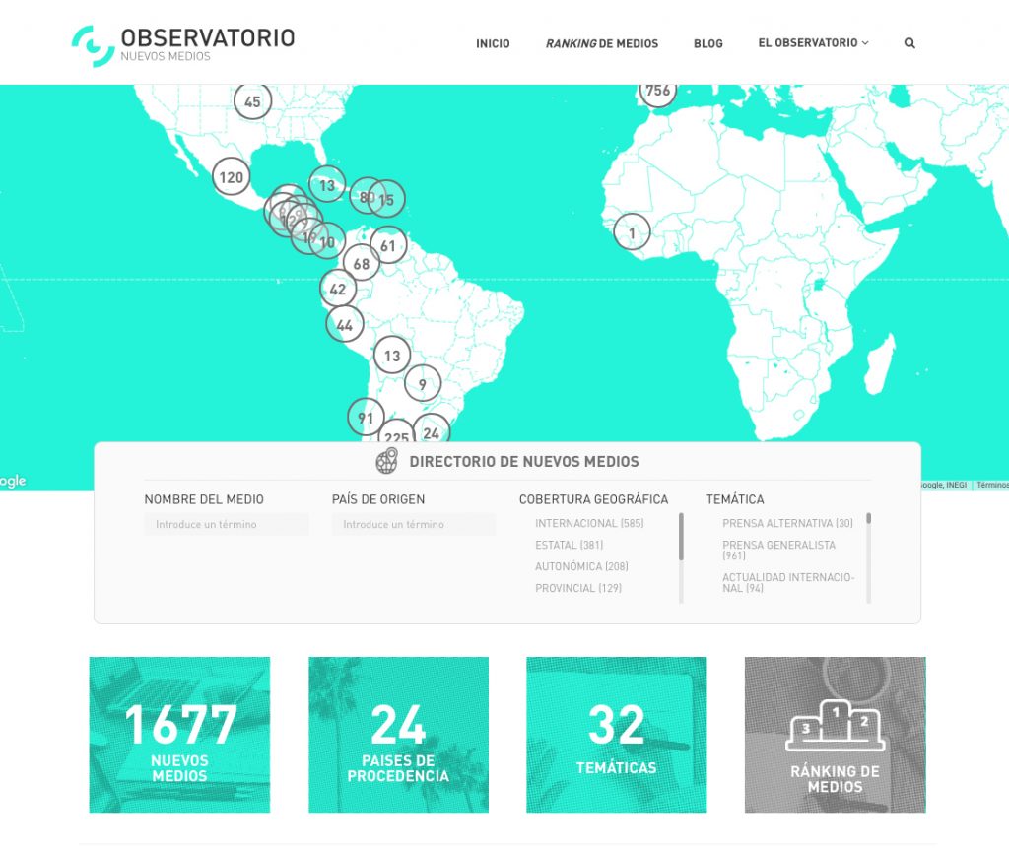The image size is (1009, 848).
Task: Click the Nombre del Medio input field
Action: click(x=227, y=525)
